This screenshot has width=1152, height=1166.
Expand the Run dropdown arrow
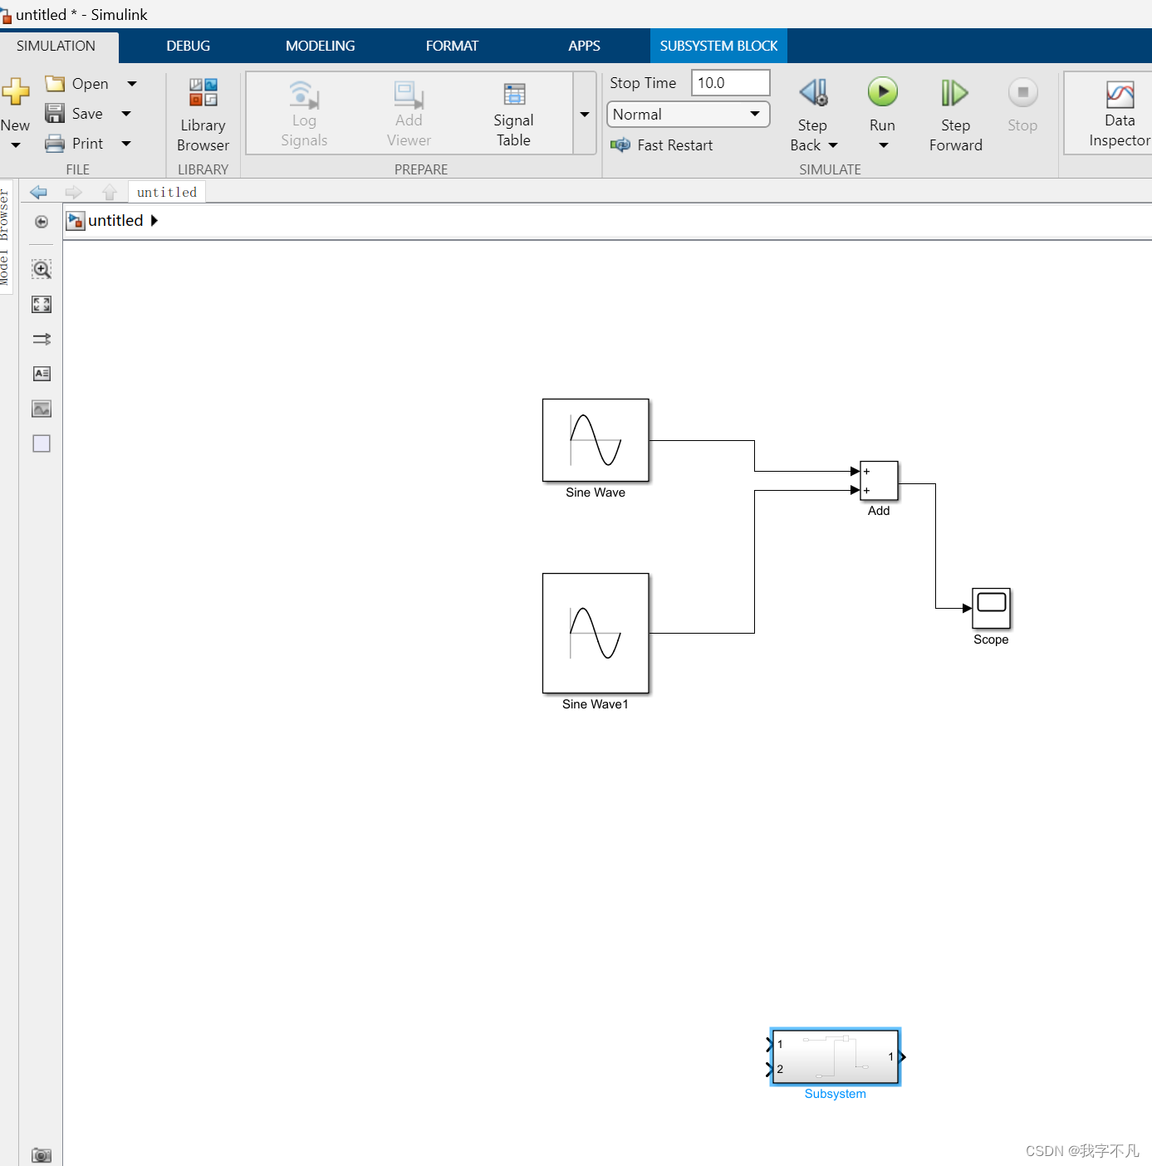(x=883, y=146)
